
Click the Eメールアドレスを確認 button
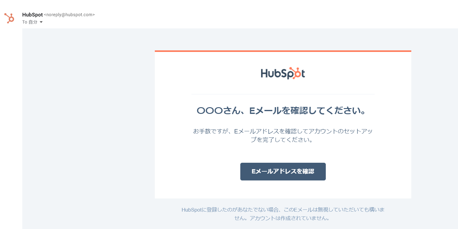[x=283, y=172]
